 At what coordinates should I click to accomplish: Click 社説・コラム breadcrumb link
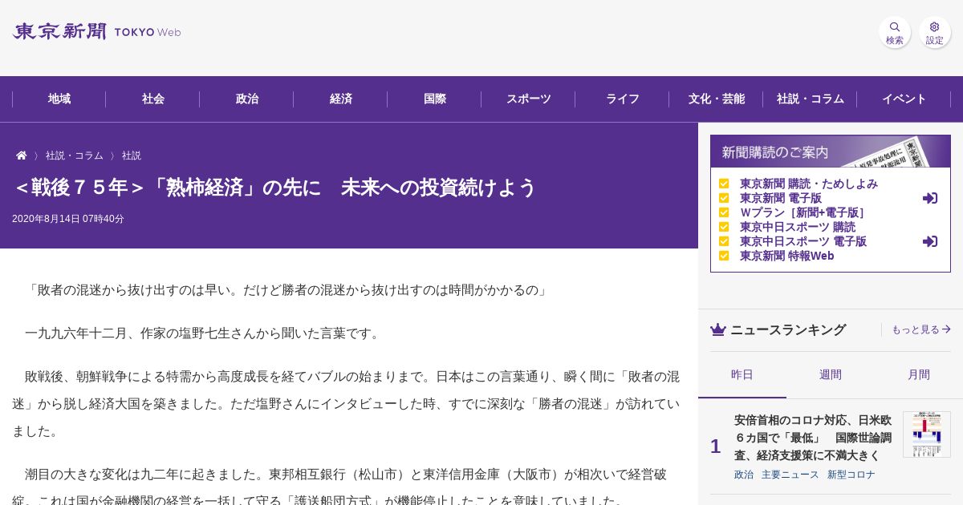pyautogui.click(x=75, y=156)
